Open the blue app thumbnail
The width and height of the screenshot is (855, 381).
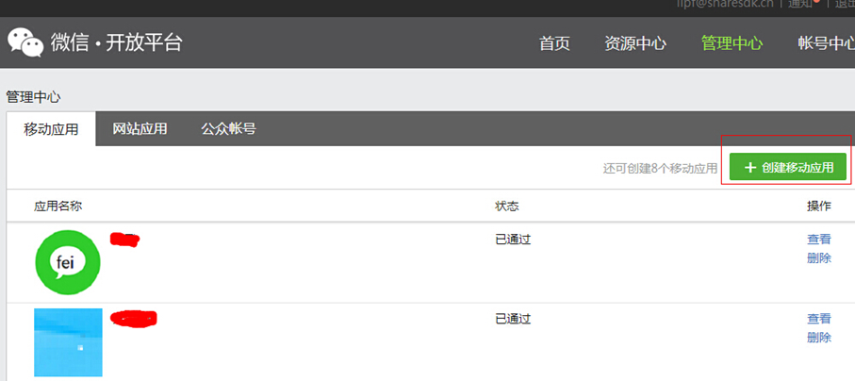pyautogui.click(x=68, y=341)
